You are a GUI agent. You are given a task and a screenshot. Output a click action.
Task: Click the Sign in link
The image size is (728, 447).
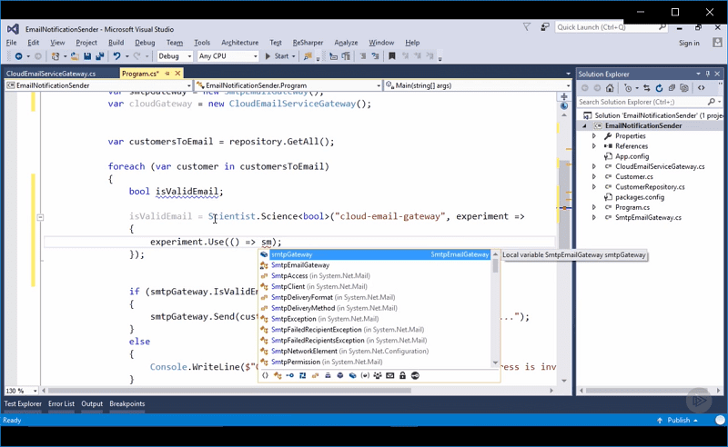point(689,43)
